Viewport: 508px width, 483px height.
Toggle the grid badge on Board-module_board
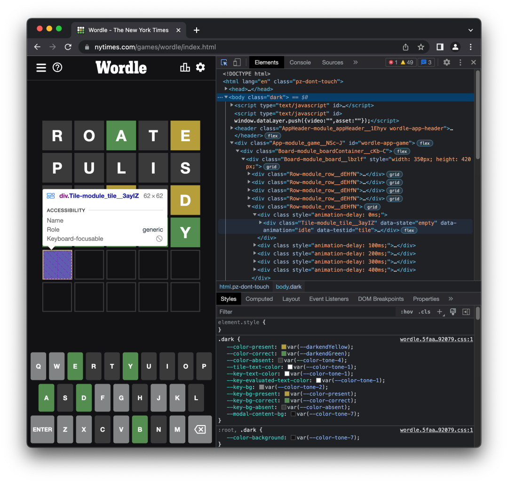(x=271, y=167)
